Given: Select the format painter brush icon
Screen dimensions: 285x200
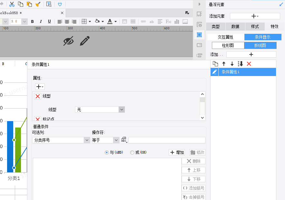Looking at the screenshot, I should 38,4.
